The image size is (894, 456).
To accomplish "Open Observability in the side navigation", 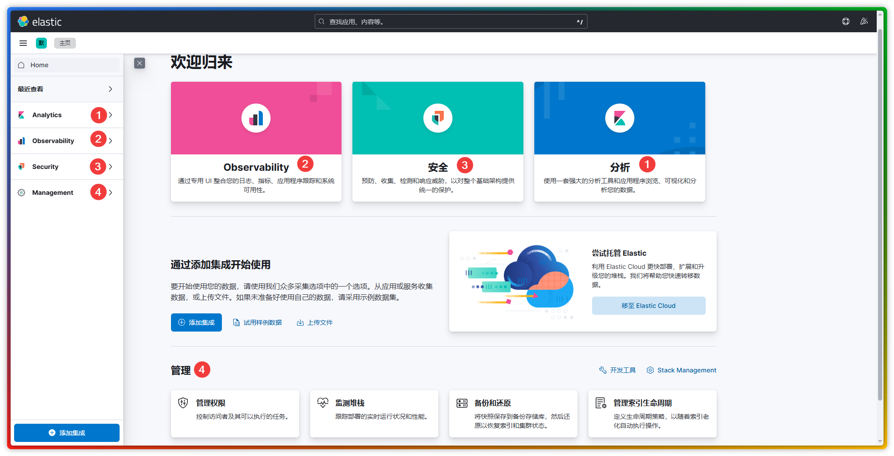I will click(x=53, y=141).
